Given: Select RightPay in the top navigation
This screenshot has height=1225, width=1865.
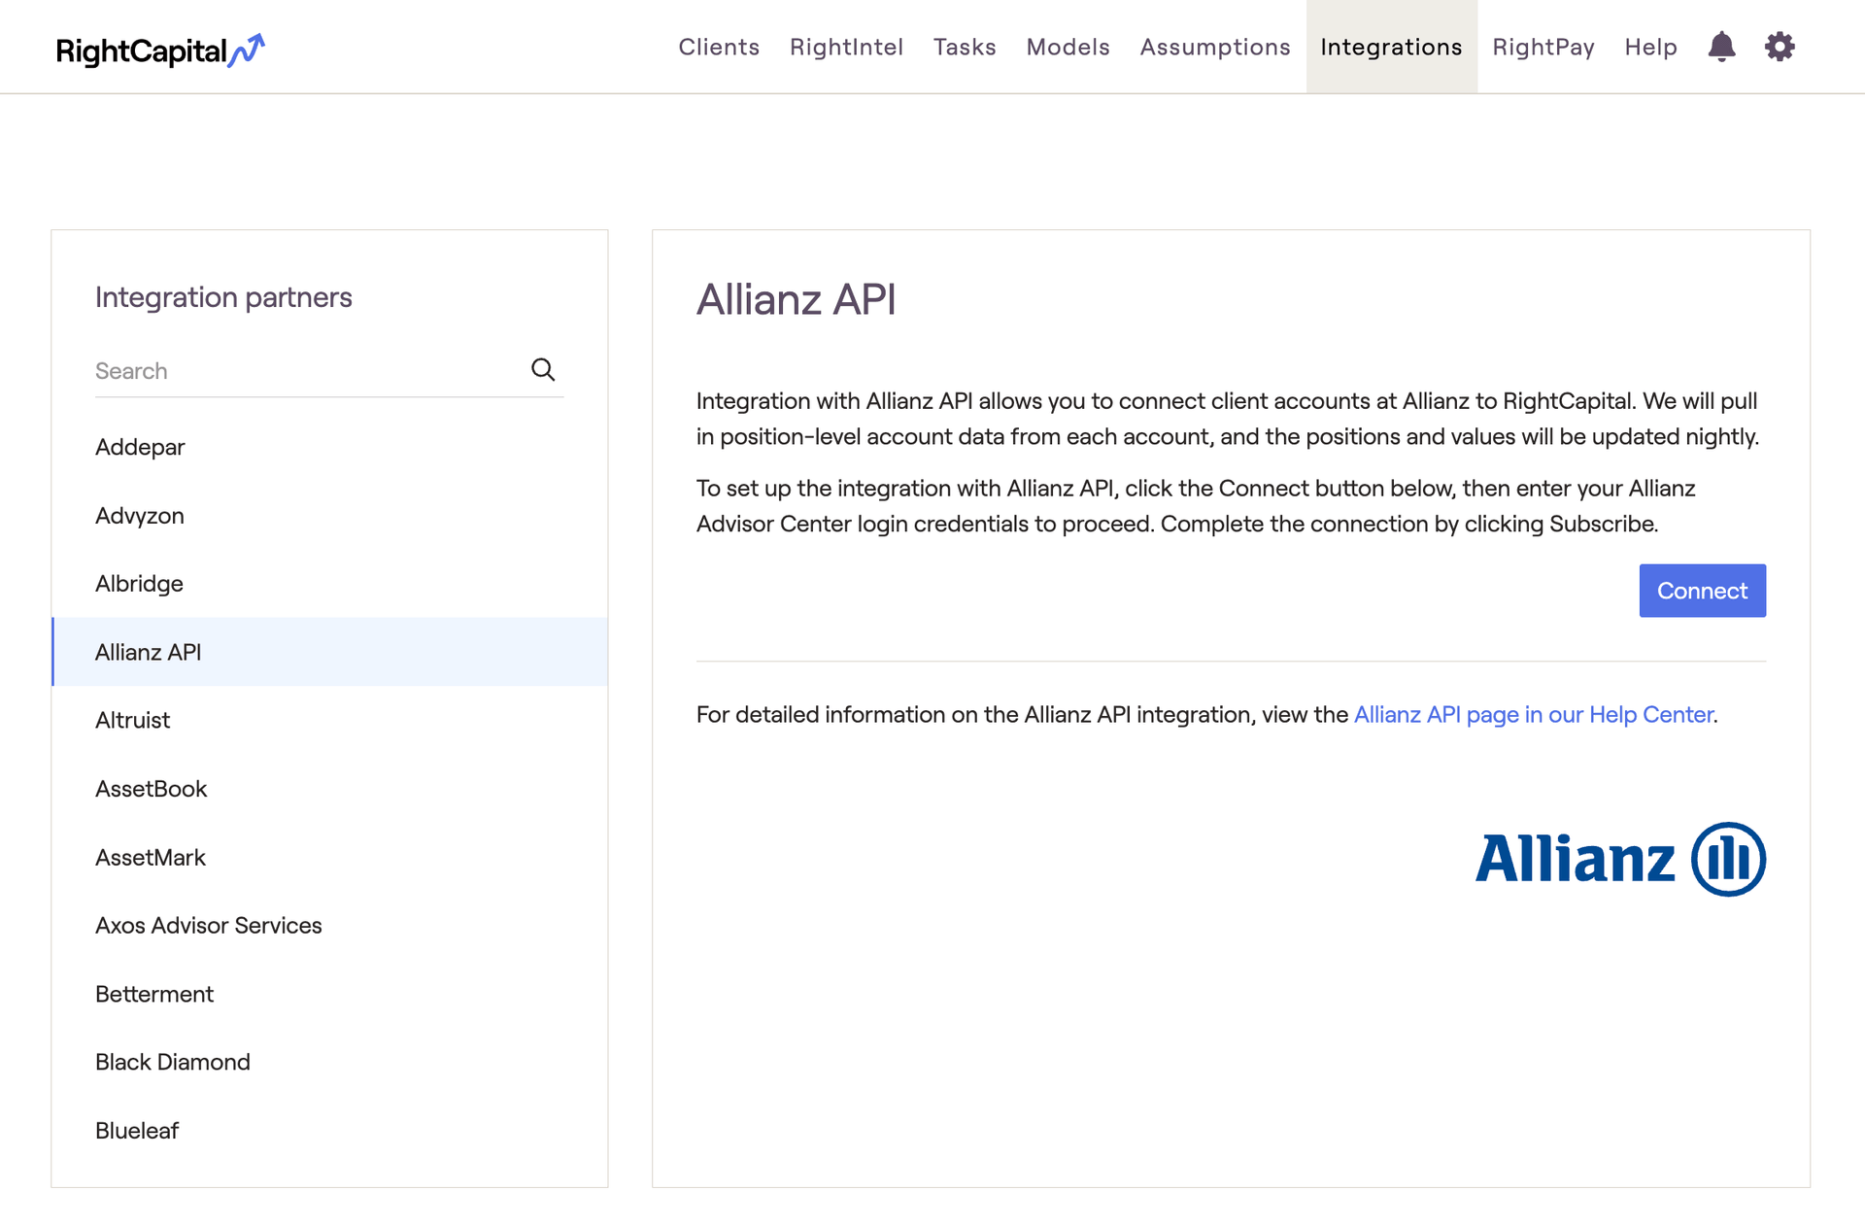Looking at the screenshot, I should click(1543, 47).
